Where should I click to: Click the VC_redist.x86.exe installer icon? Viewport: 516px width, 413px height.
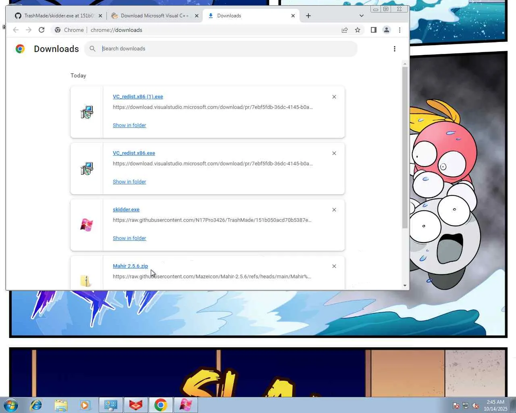coord(87,169)
